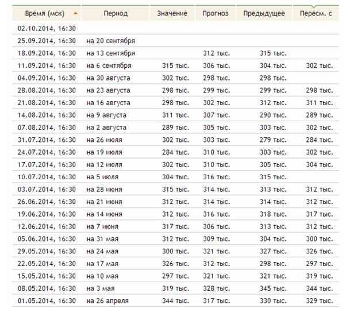Open the 02.10.2014, 16:30 row date
Image resolution: width=350 pixels, height=312 pixels.
click(47, 28)
